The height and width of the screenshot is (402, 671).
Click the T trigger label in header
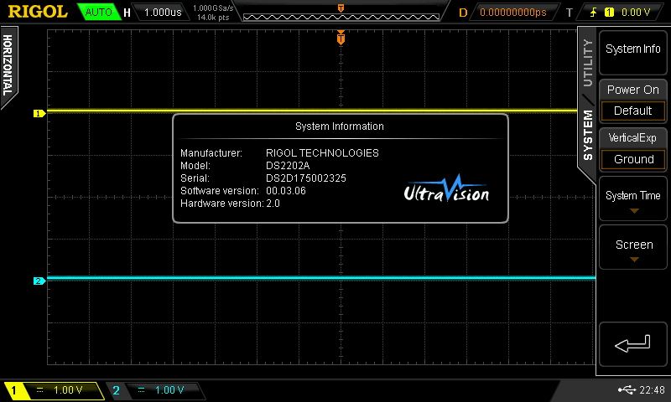pos(570,13)
